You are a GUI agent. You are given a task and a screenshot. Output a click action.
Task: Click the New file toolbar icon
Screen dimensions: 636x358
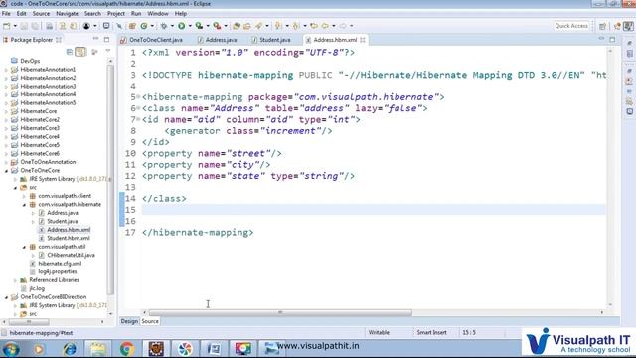[x=7, y=26]
